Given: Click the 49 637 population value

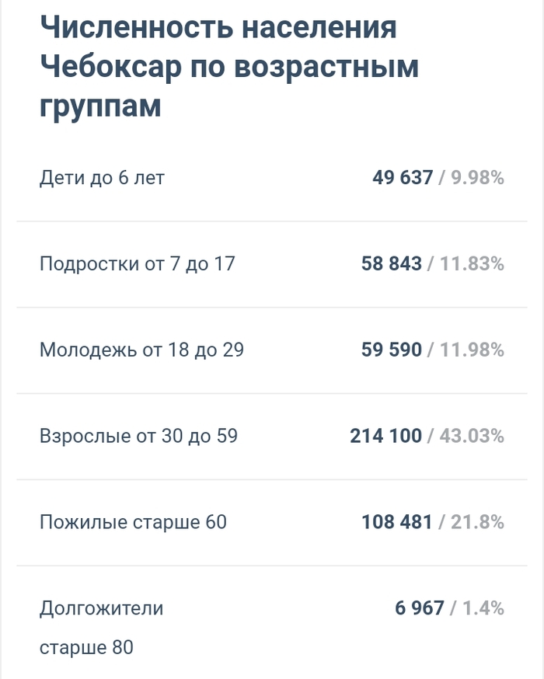Looking at the screenshot, I should (403, 178).
